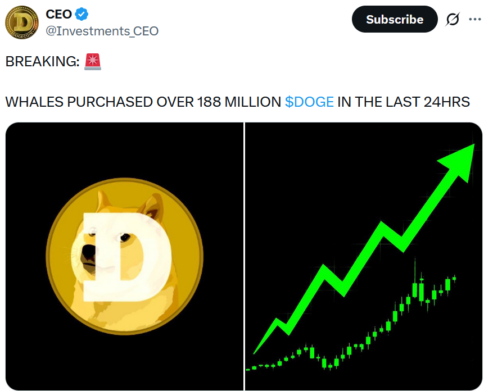The width and height of the screenshot is (493, 391).
Task: Click the CEO display name
Action: click(x=58, y=14)
